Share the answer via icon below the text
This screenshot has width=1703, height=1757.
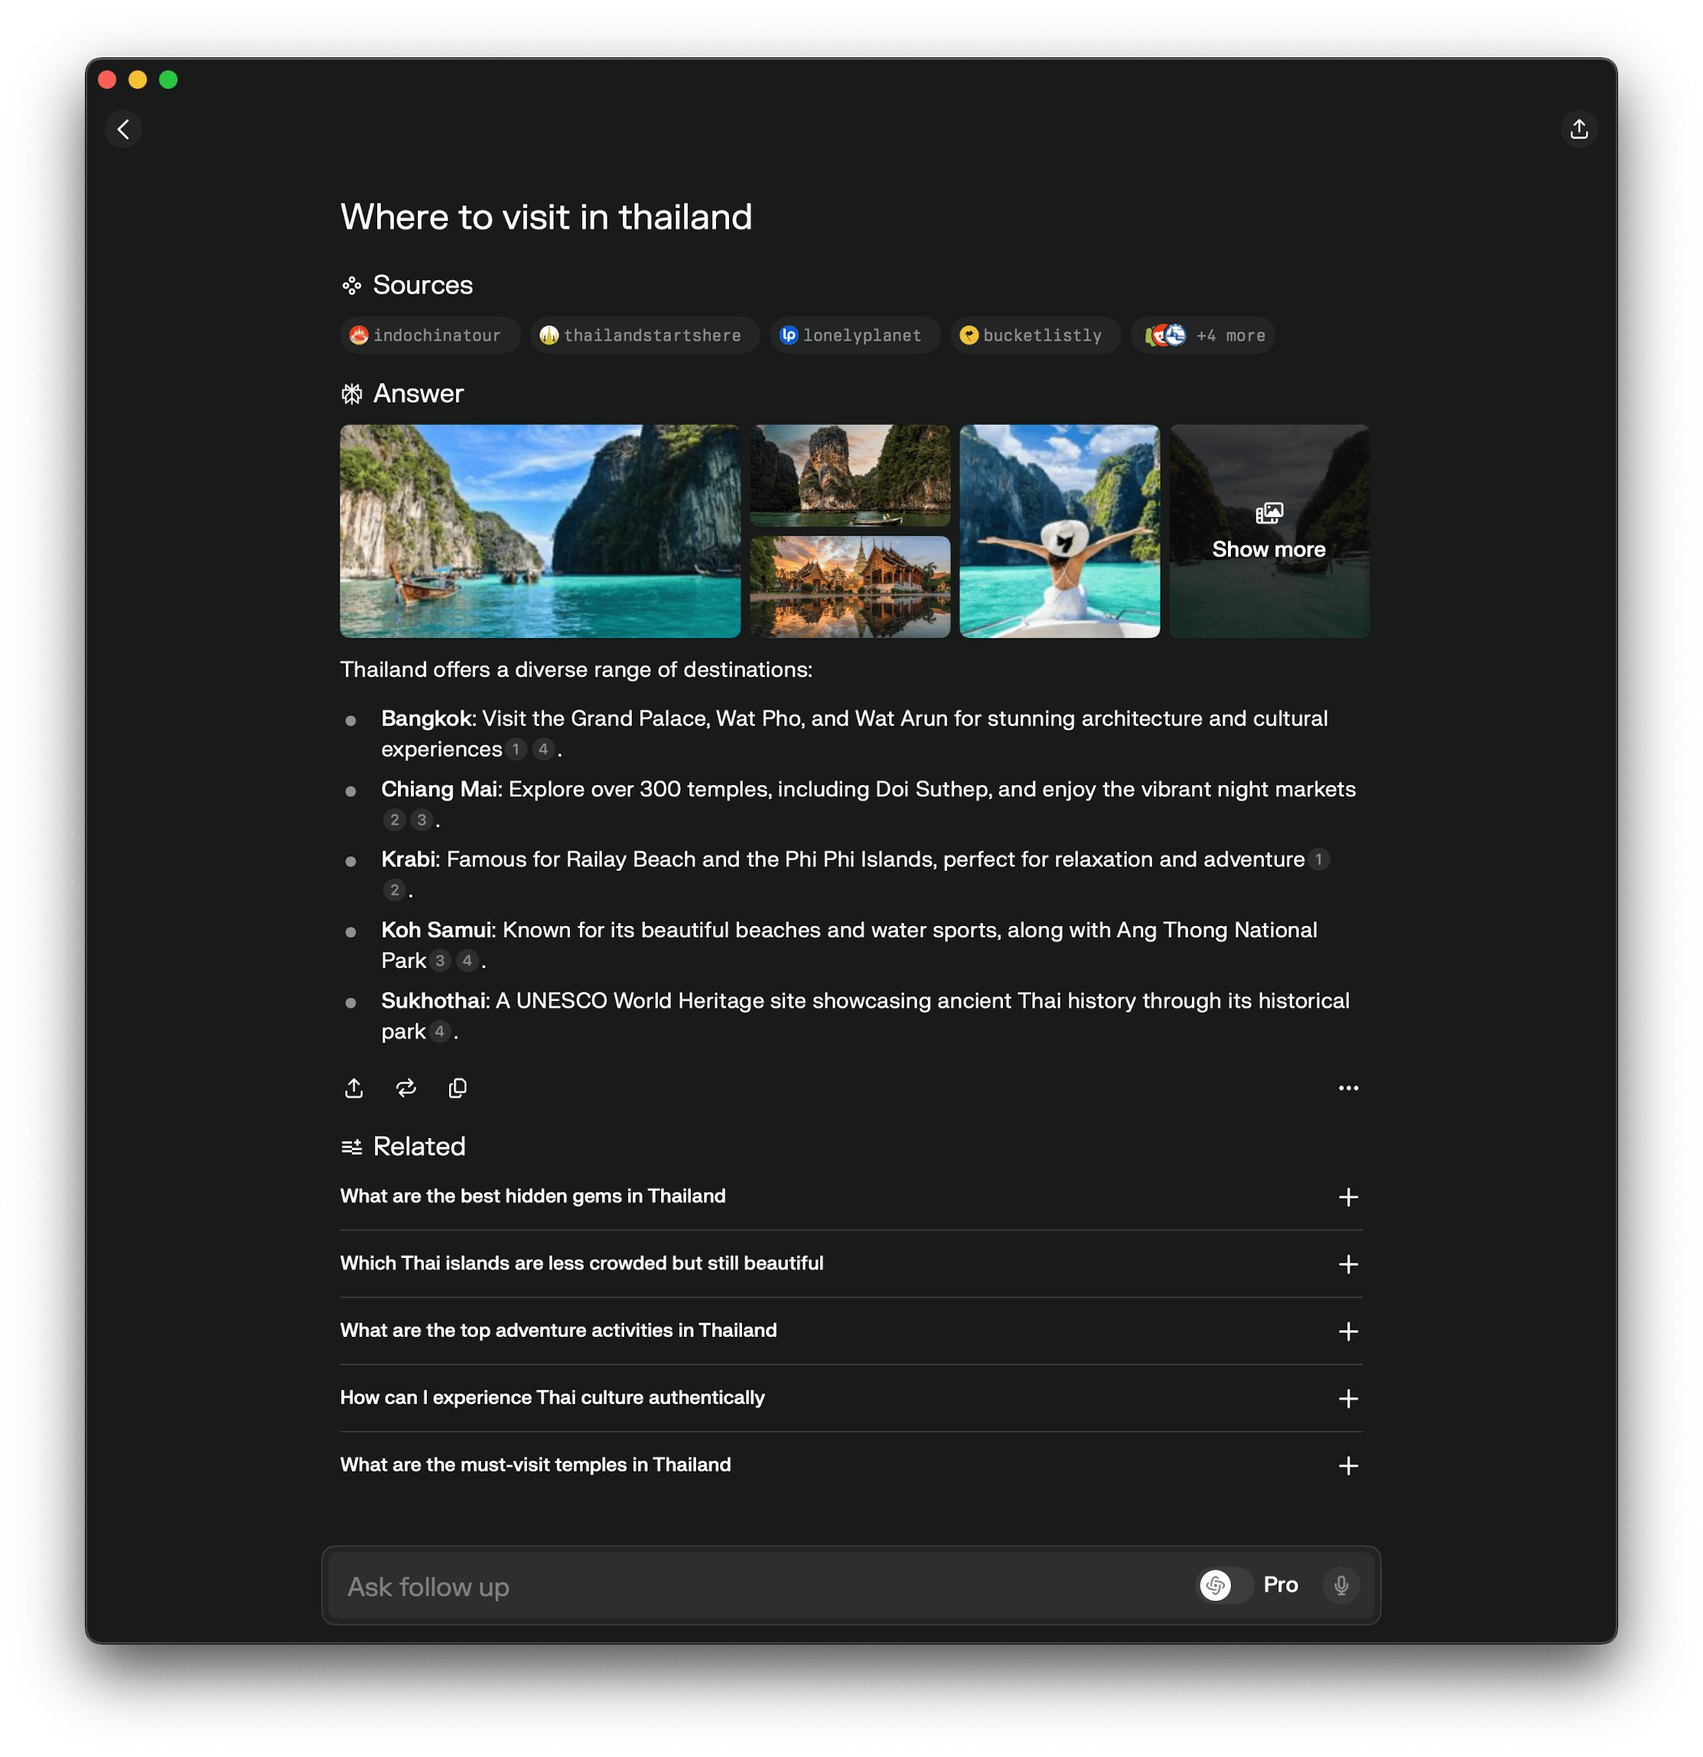[354, 1088]
